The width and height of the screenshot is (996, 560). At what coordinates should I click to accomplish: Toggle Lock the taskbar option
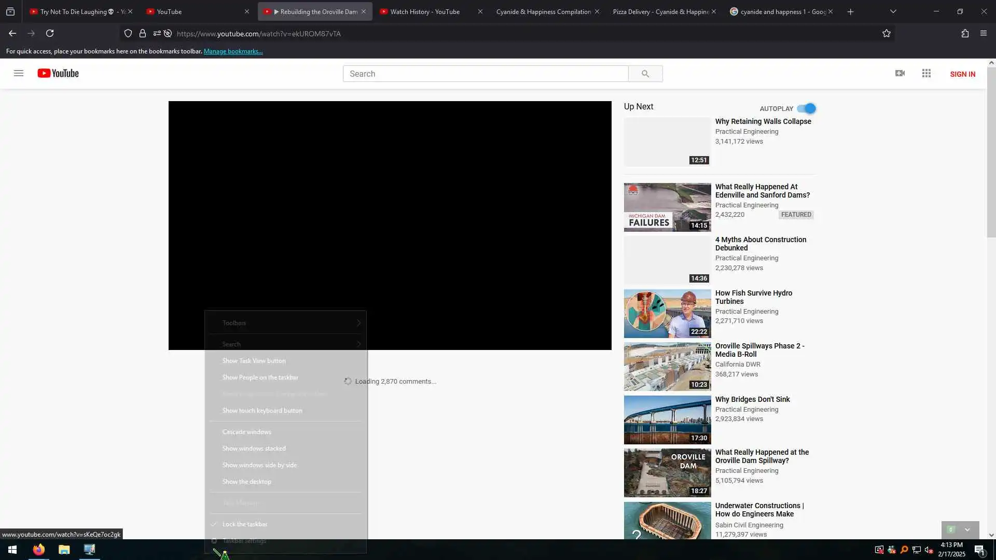coord(245,524)
